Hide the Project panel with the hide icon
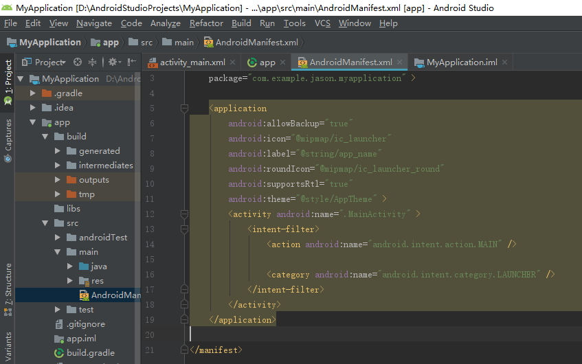Screen dimensions: 582x364 (131, 62)
